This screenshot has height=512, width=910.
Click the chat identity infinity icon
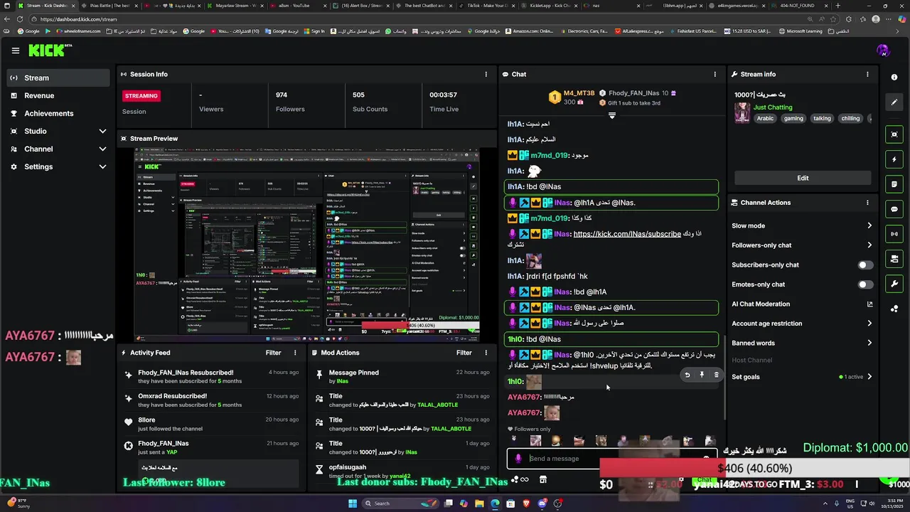tap(524, 479)
